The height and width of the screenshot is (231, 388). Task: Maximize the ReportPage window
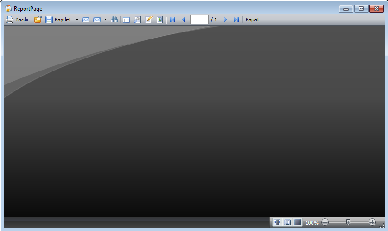coord(361,9)
